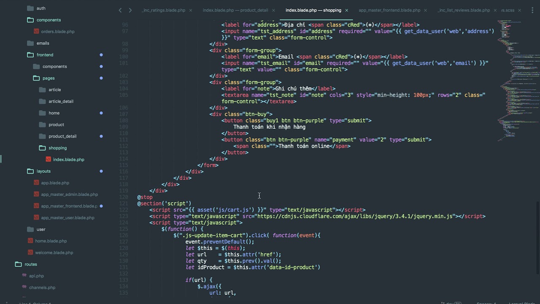Open the app_master_frontend.blade.php tab
This screenshot has width=540, height=304.
(x=389, y=10)
